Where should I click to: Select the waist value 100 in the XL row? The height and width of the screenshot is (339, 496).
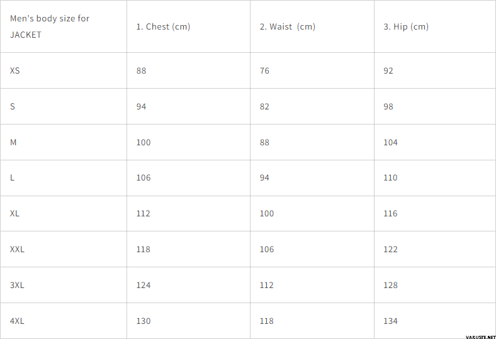267,213
